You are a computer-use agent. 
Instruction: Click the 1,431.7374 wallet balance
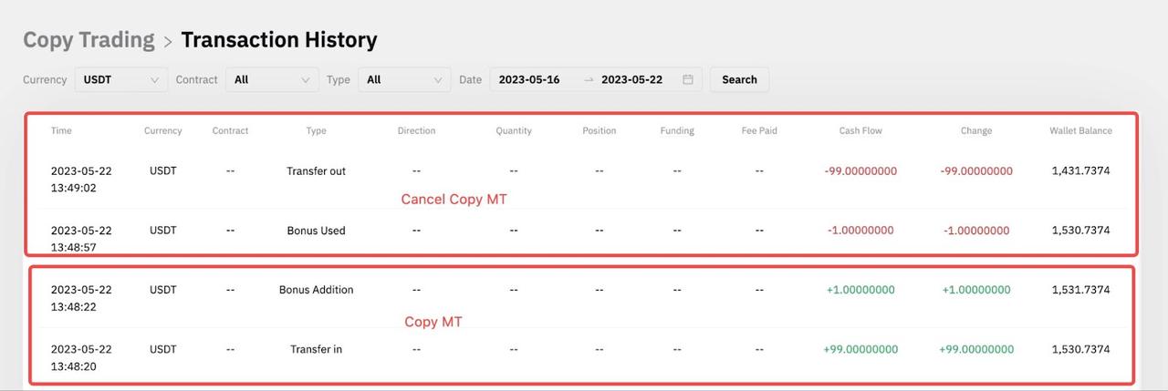(1080, 171)
